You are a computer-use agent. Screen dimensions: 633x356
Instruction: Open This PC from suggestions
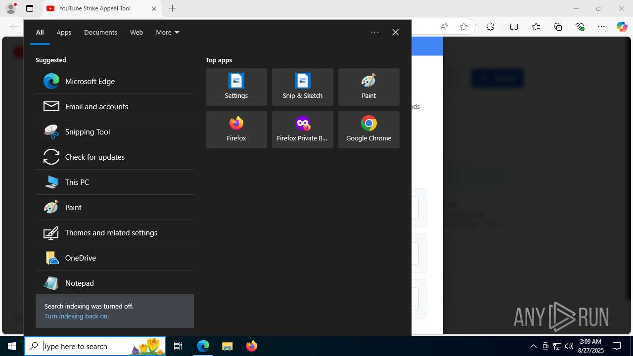pyautogui.click(x=115, y=182)
